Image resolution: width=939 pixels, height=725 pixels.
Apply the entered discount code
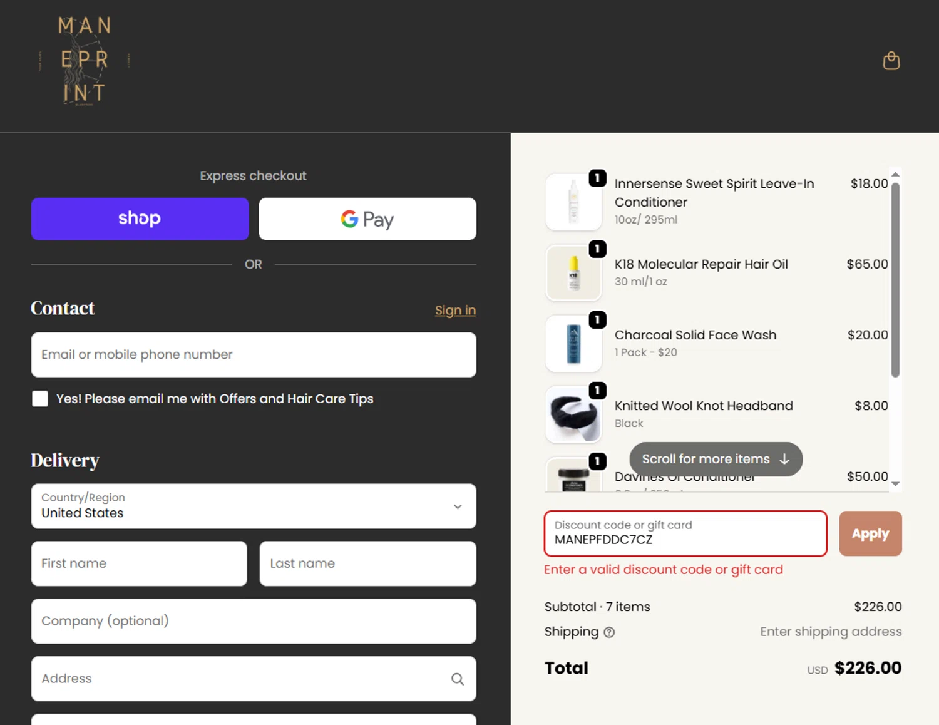click(870, 533)
